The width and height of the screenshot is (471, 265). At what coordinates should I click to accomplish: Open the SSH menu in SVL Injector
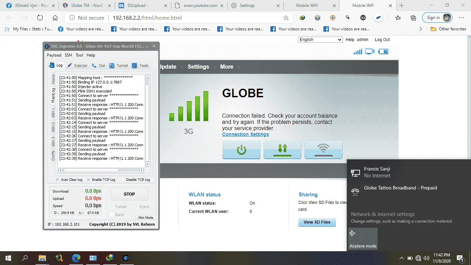pos(69,55)
